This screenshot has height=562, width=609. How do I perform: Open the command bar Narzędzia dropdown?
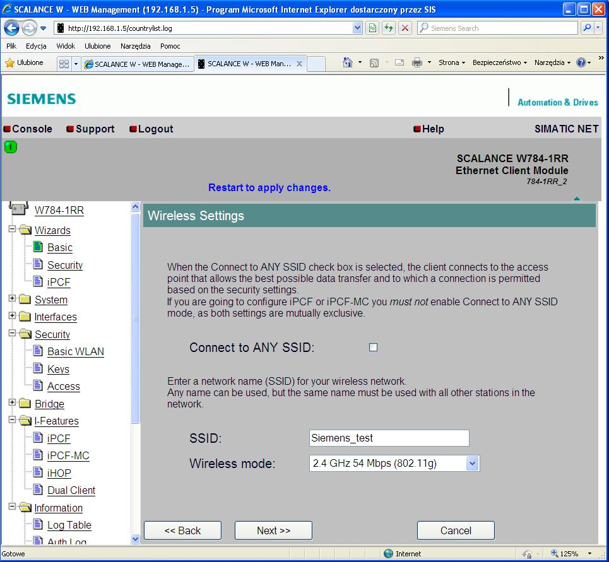[x=552, y=62]
